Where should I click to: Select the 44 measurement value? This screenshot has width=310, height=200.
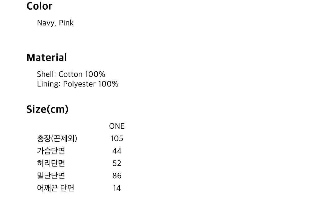click(x=117, y=151)
